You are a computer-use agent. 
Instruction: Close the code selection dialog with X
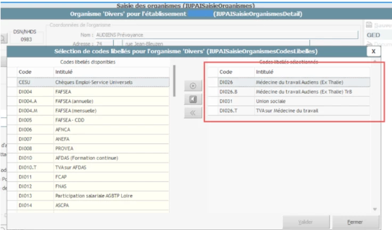[373, 51]
